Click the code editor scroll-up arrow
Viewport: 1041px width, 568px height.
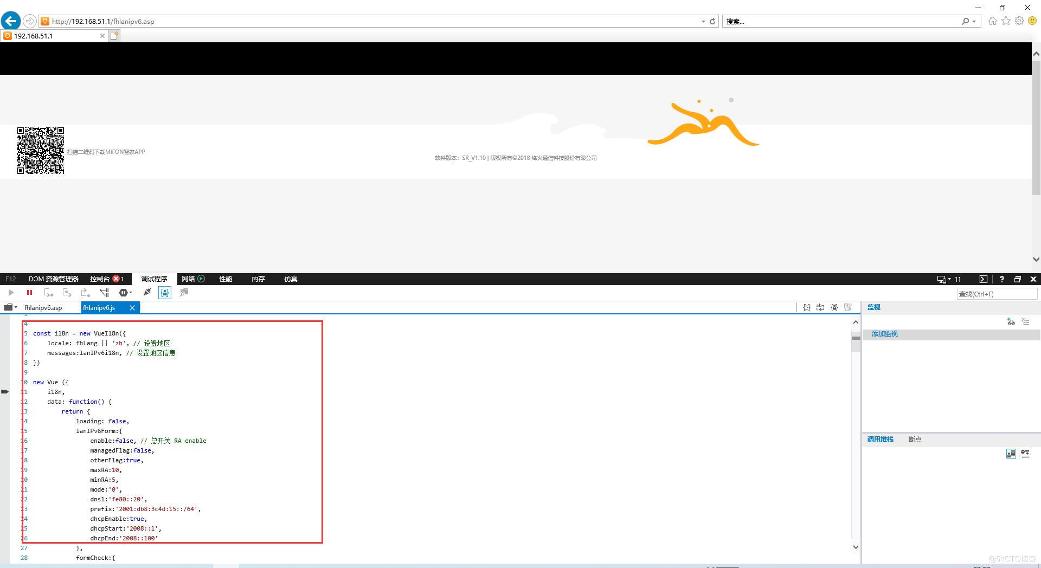coord(856,322)
